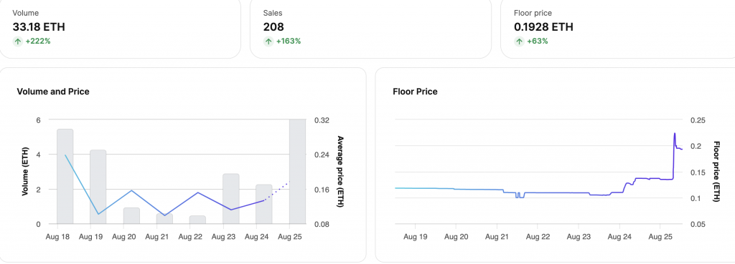Image resolution: width=735 pixels, height=264 pixels.
Task: Click the floor price dip near Aug 21
Action: [520, 195]
